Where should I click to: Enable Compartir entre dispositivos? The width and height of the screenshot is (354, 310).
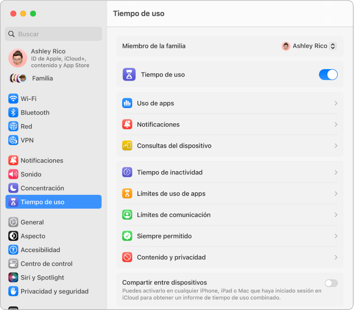coord(331,283)
